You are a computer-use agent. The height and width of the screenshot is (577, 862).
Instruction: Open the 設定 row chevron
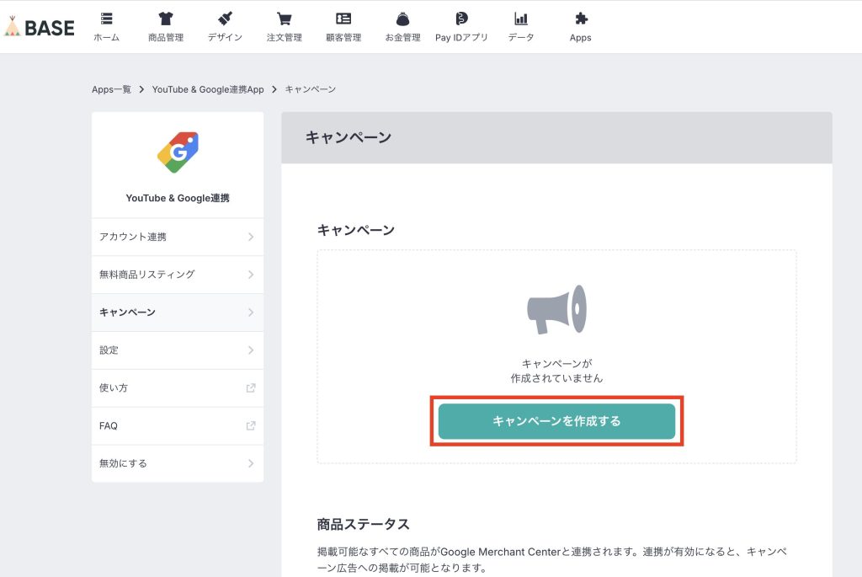coord(251,350)
